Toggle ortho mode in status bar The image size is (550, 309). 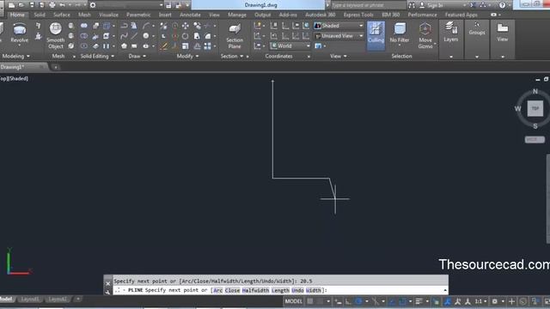348,301
